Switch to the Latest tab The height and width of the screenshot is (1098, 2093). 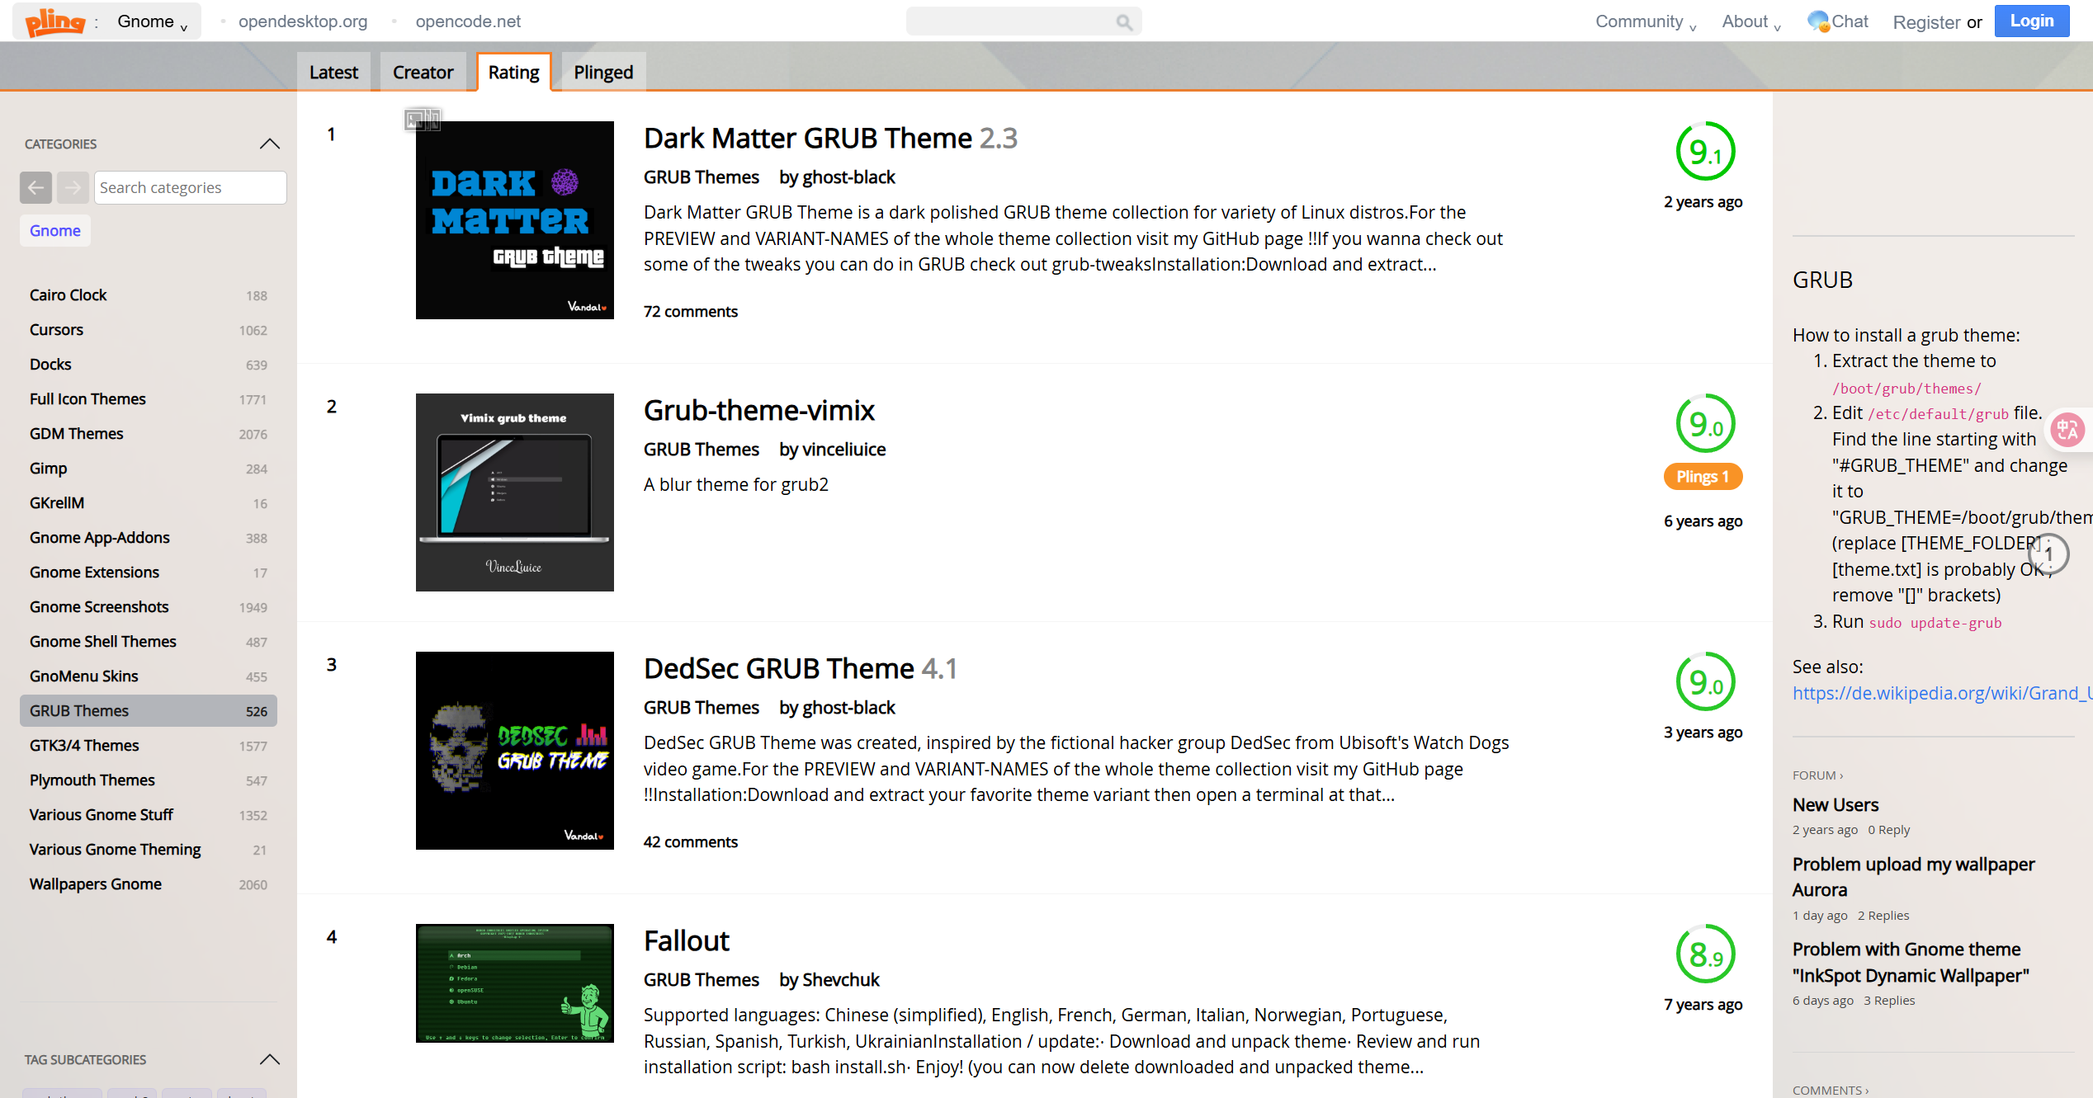(333, 73)
